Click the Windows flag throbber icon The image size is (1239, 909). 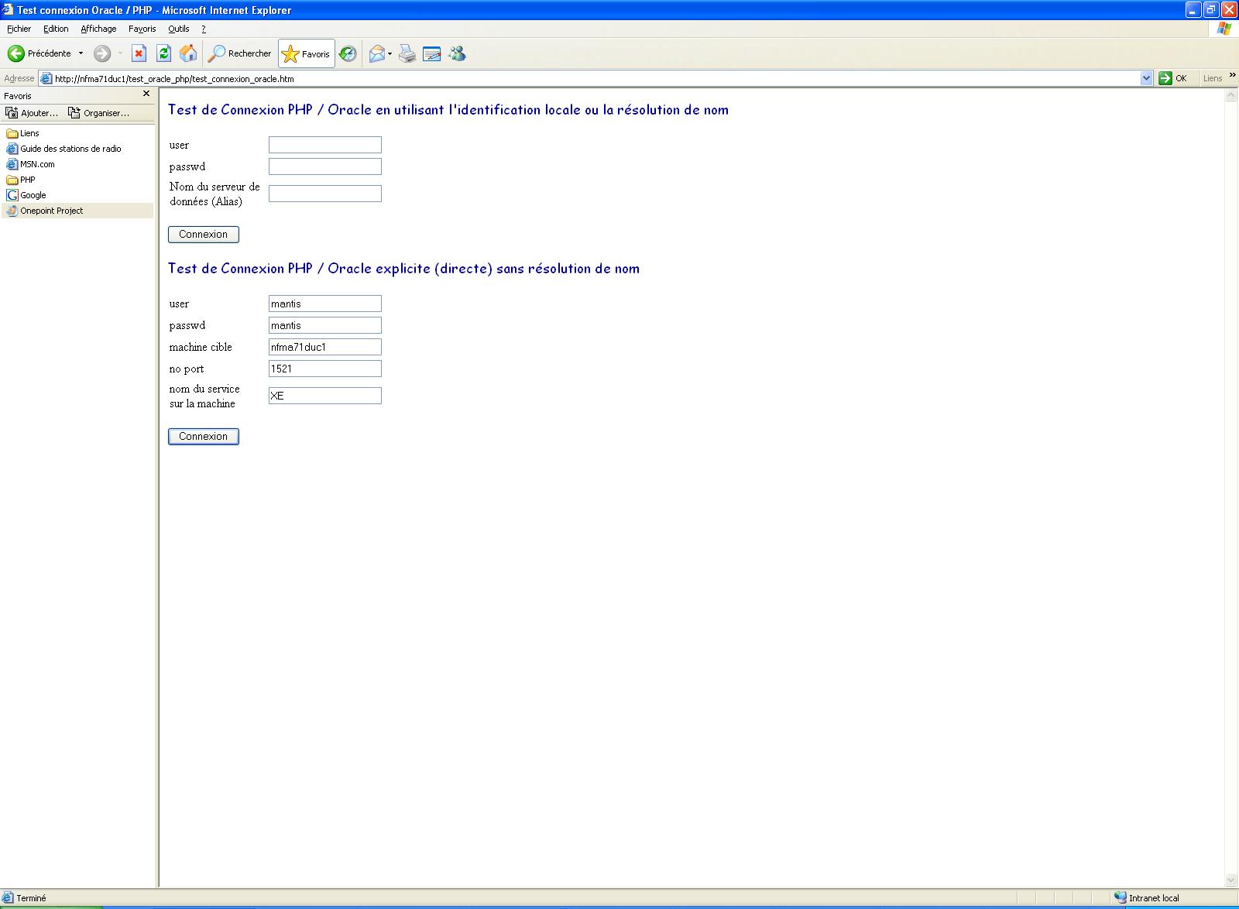(1224, 29)
